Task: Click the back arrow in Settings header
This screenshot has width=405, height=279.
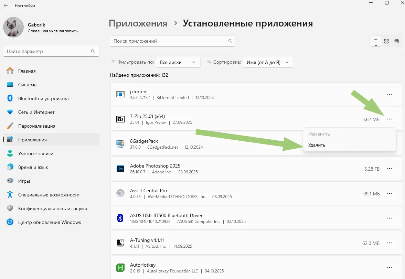Action: pyautogui.click(x=6, y=6)
